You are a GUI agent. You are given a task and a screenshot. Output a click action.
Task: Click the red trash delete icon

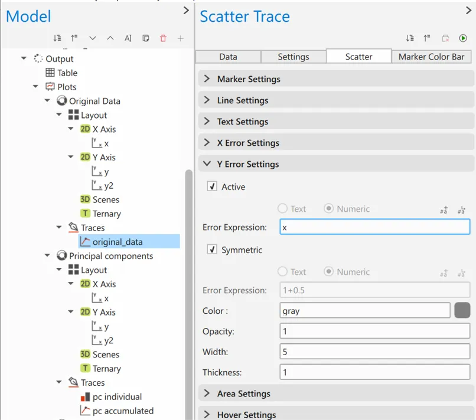click(x=163, y=38)
